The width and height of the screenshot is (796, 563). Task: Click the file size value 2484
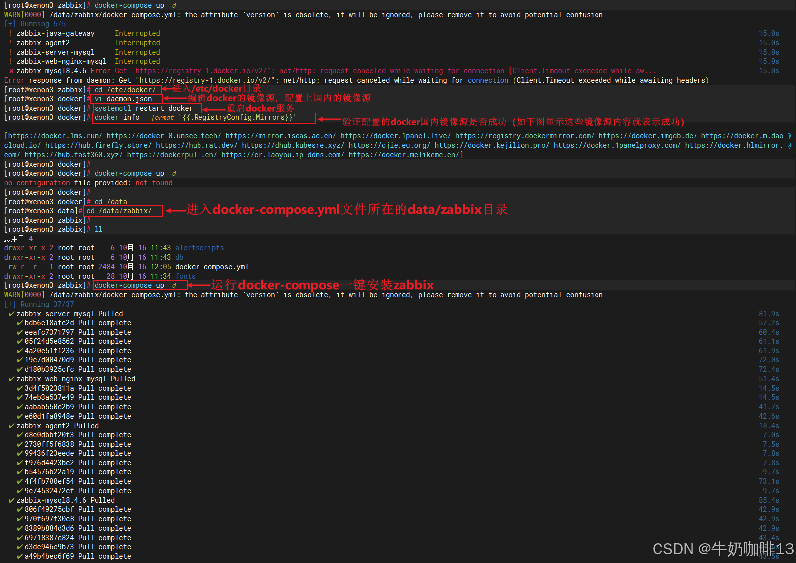(x=106, y=267)
